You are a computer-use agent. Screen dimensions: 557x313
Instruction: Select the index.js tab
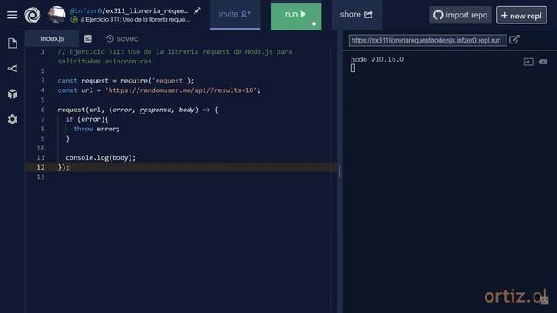52,38
